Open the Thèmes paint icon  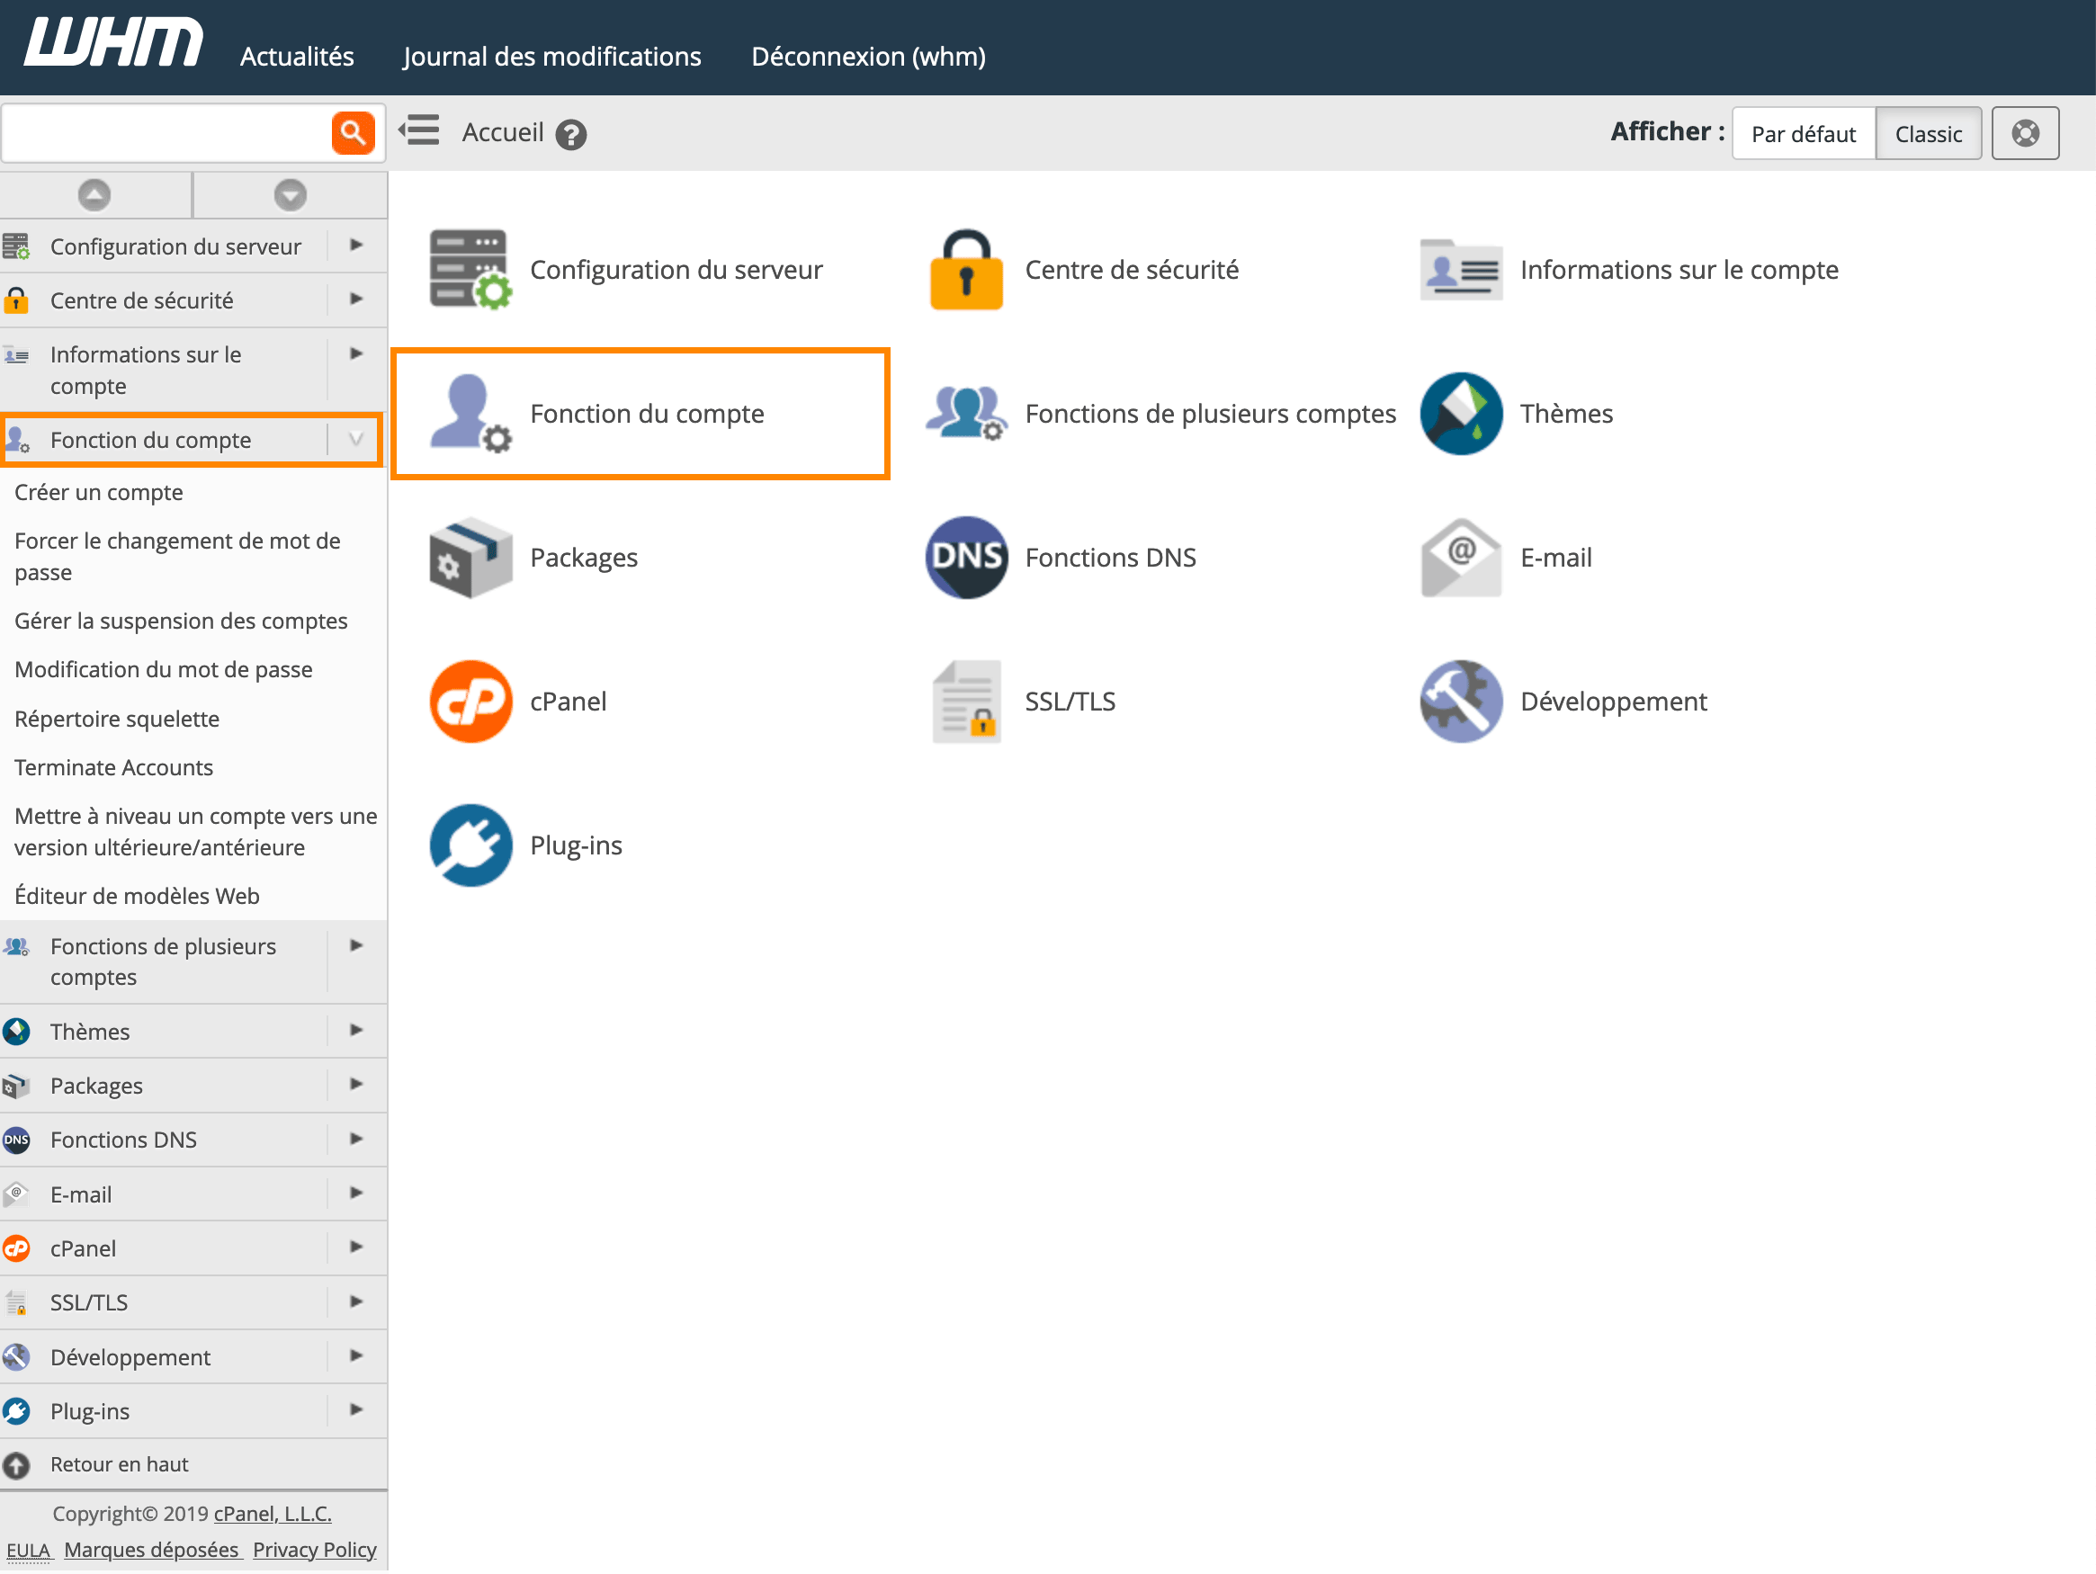[1461, 413]
